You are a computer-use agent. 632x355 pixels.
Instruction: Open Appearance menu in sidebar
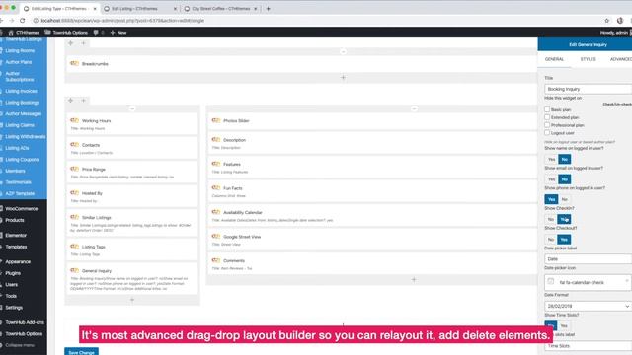click(18, 261)
